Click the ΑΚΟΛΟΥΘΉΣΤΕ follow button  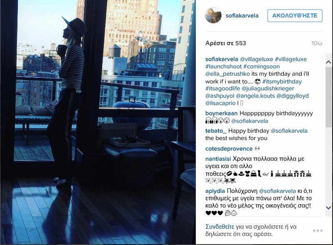[x=295, y=16]
